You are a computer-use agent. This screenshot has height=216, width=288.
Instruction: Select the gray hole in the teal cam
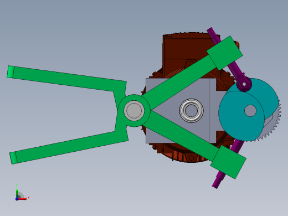250,111
